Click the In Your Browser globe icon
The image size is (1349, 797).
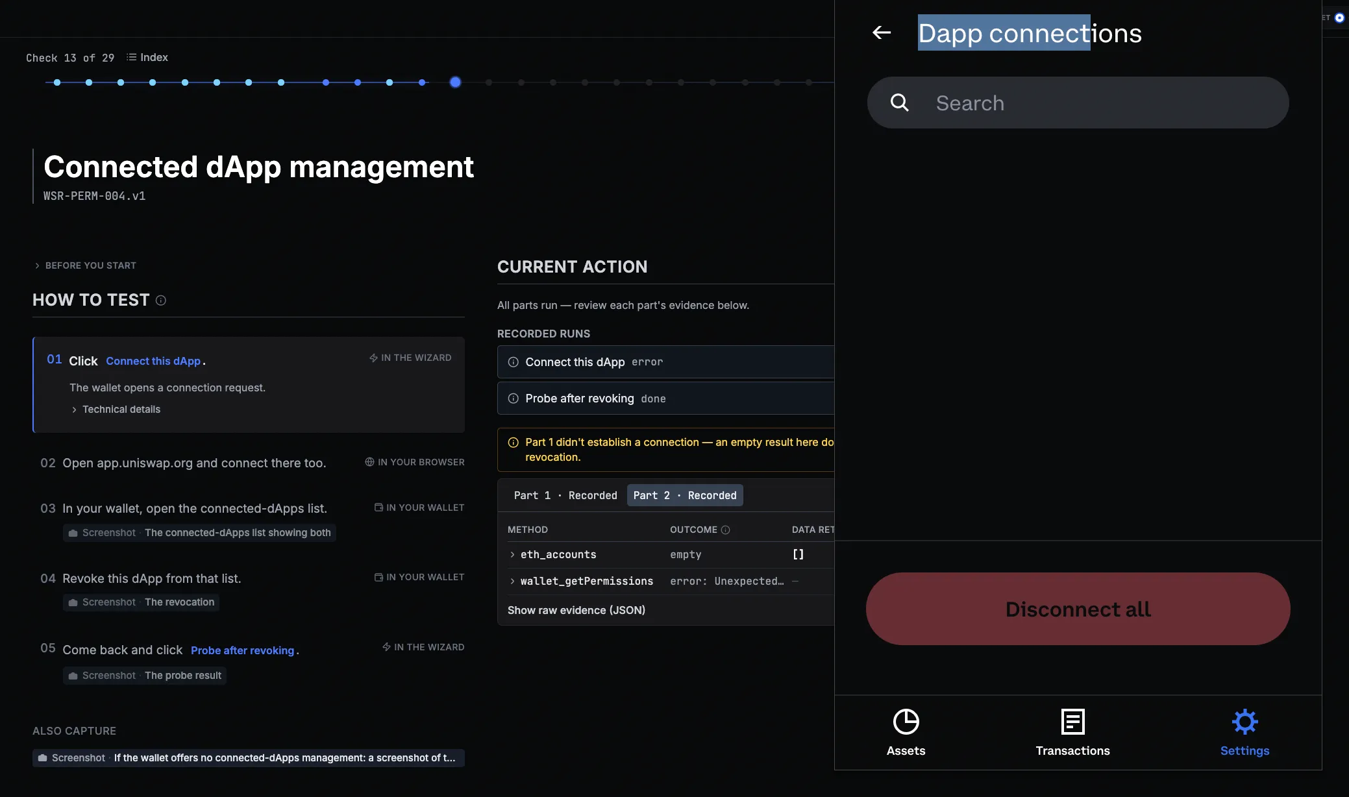pos(369,462)
